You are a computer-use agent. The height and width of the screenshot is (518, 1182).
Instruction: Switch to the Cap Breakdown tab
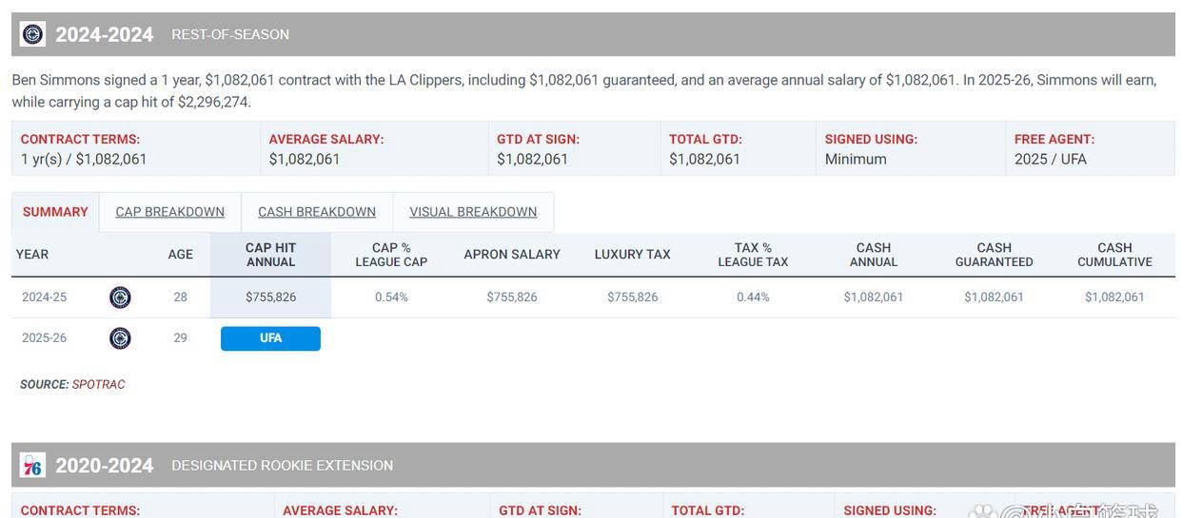click(170, 212)
